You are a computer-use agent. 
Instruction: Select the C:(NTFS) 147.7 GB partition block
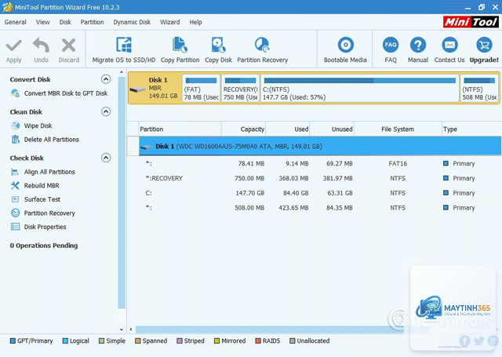(360, 88)
